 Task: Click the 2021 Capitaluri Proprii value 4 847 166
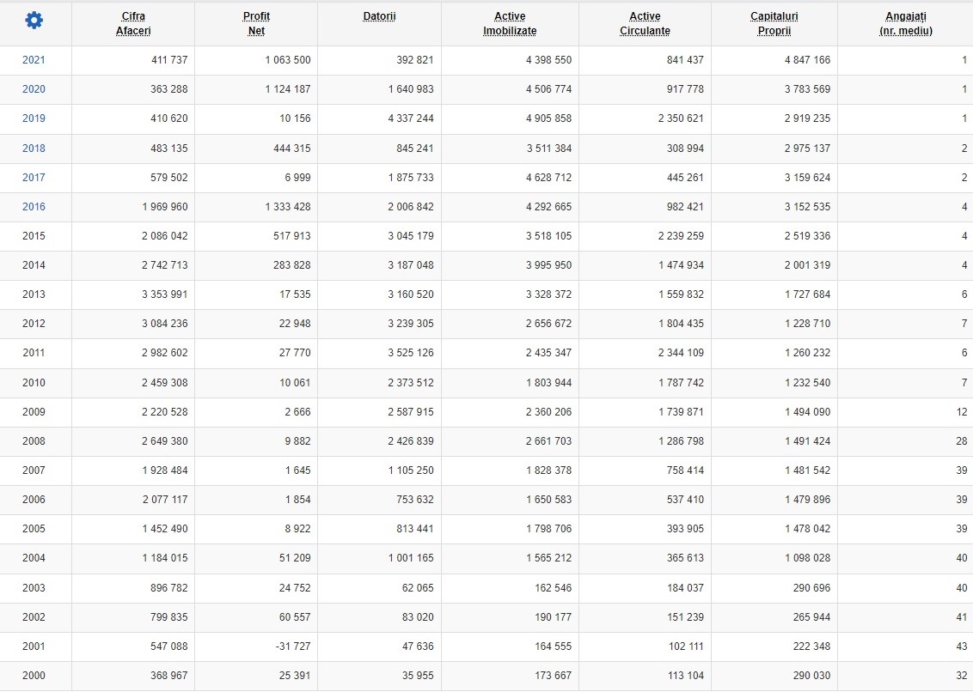(807, 60)
